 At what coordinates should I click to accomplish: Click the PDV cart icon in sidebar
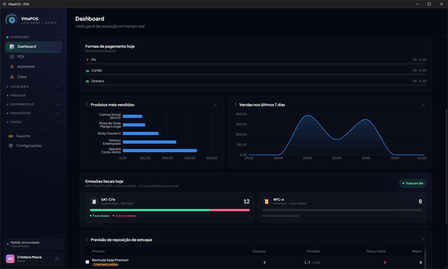tap(12, 56)
